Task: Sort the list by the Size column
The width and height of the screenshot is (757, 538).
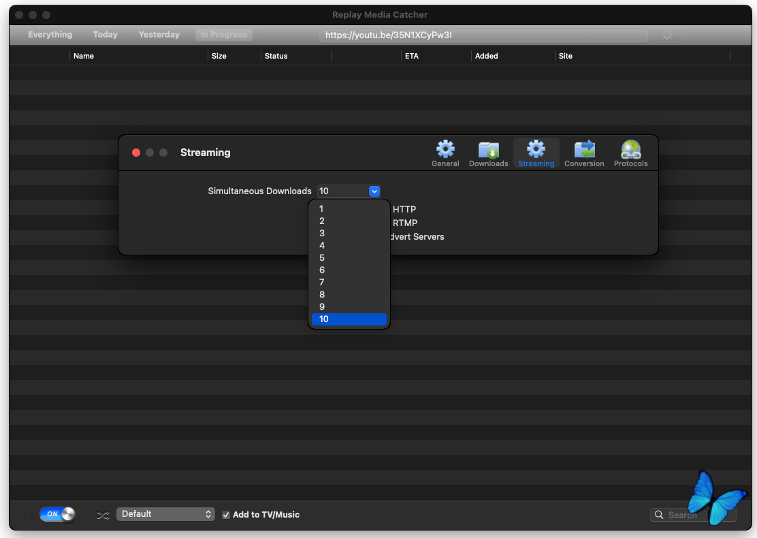Action: click(x=219, y=56)
